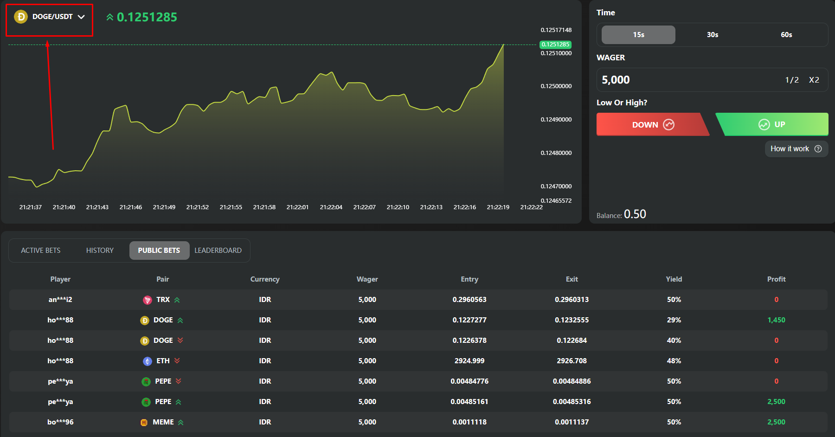Screen dimensions: 835x437
Task: Switch to the LEADERBOARD tab
Action: pyautogui.click(x=218, y=251)
